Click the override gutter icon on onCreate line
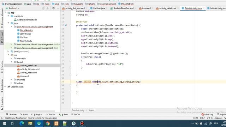 [66, 25]
